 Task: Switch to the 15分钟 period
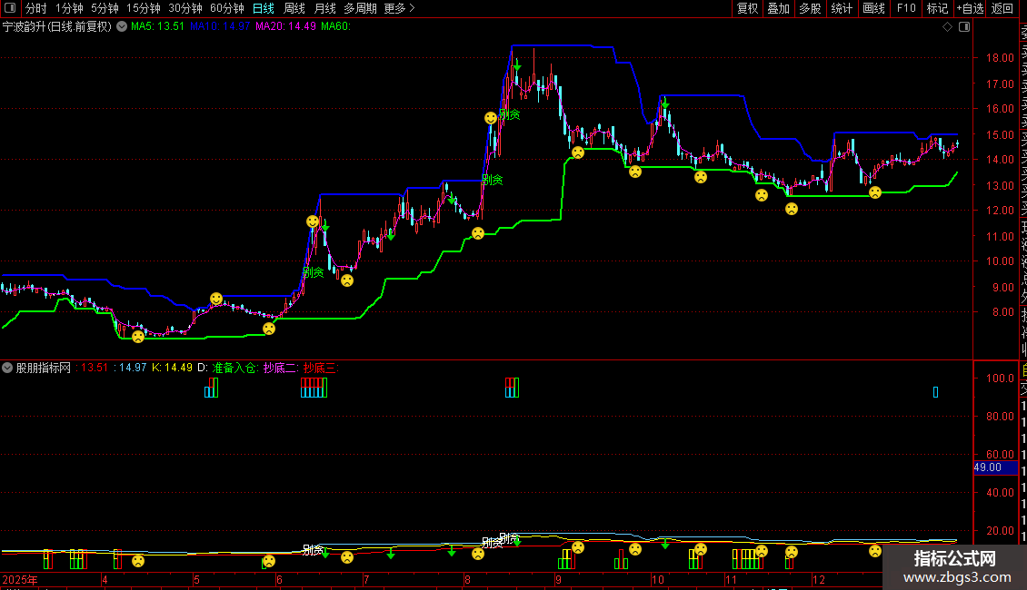144,8
